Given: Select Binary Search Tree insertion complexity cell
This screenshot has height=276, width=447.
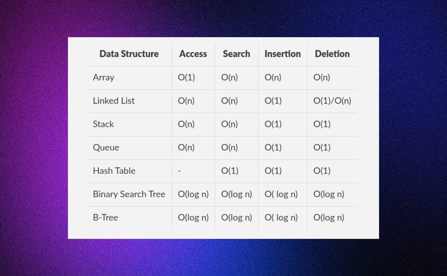Looking at the screenshot, I should [281, 194].
